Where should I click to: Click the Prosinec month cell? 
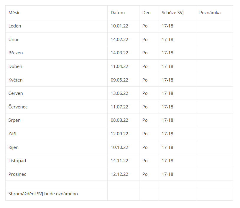click(17, 174)
